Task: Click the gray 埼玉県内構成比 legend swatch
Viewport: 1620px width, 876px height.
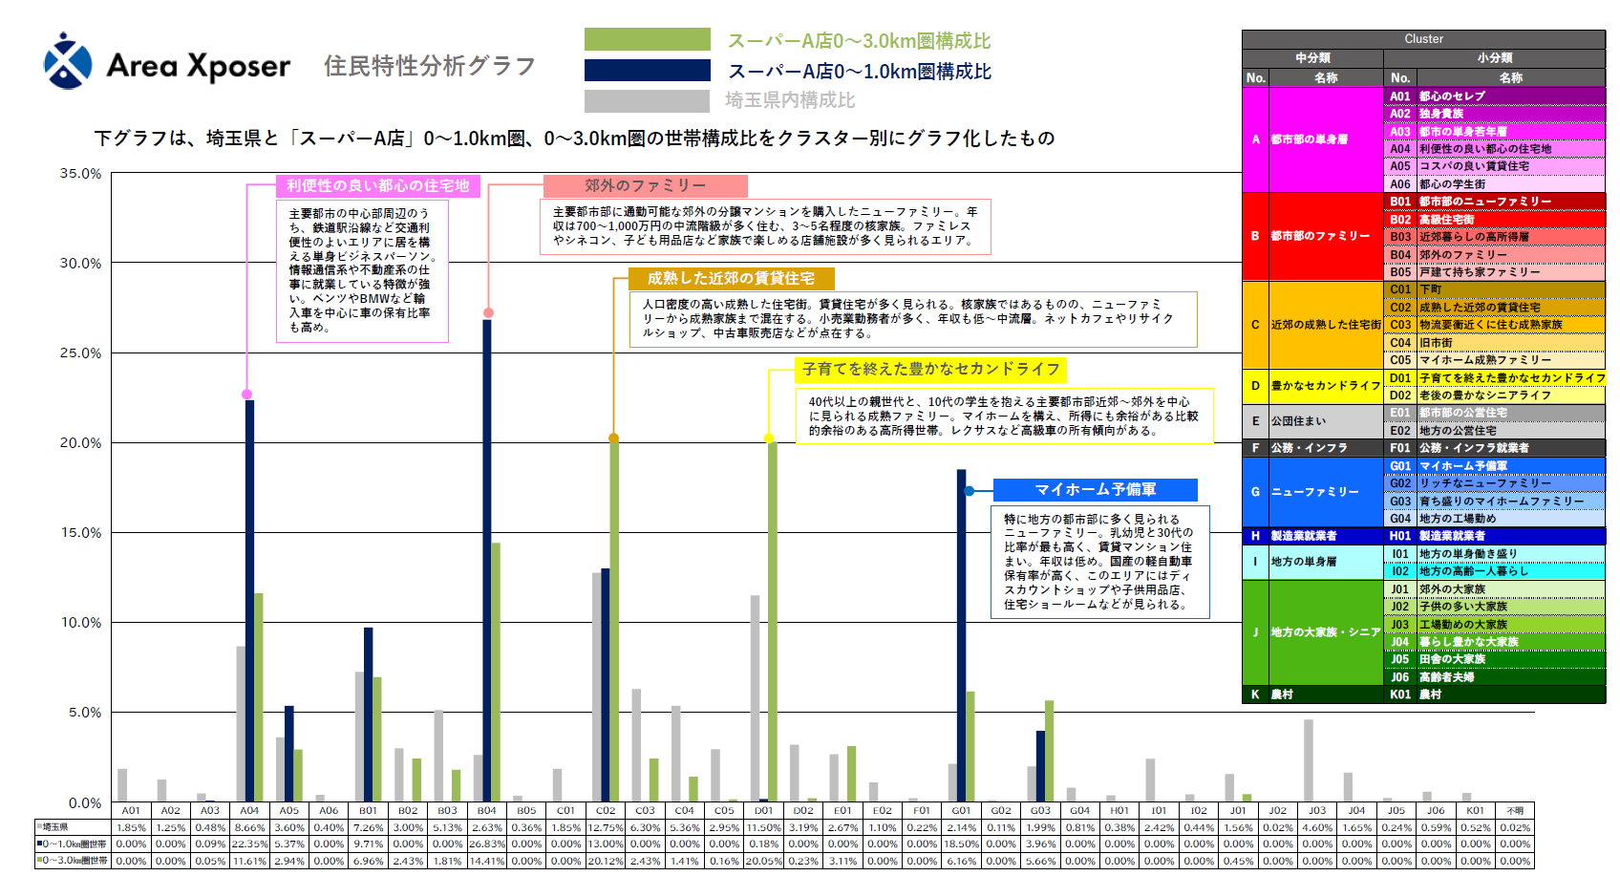Action: coord(647,100)
